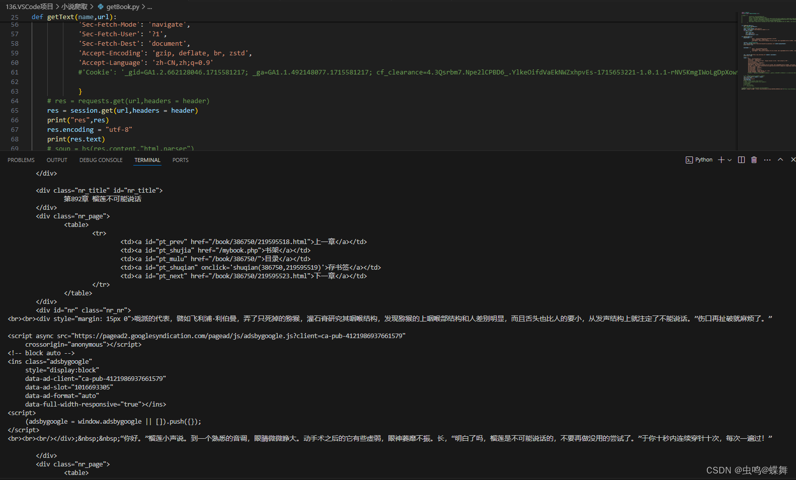Click the commented '# res = requests.get' line
Screen dimensions: 796x480
[128, 101]
